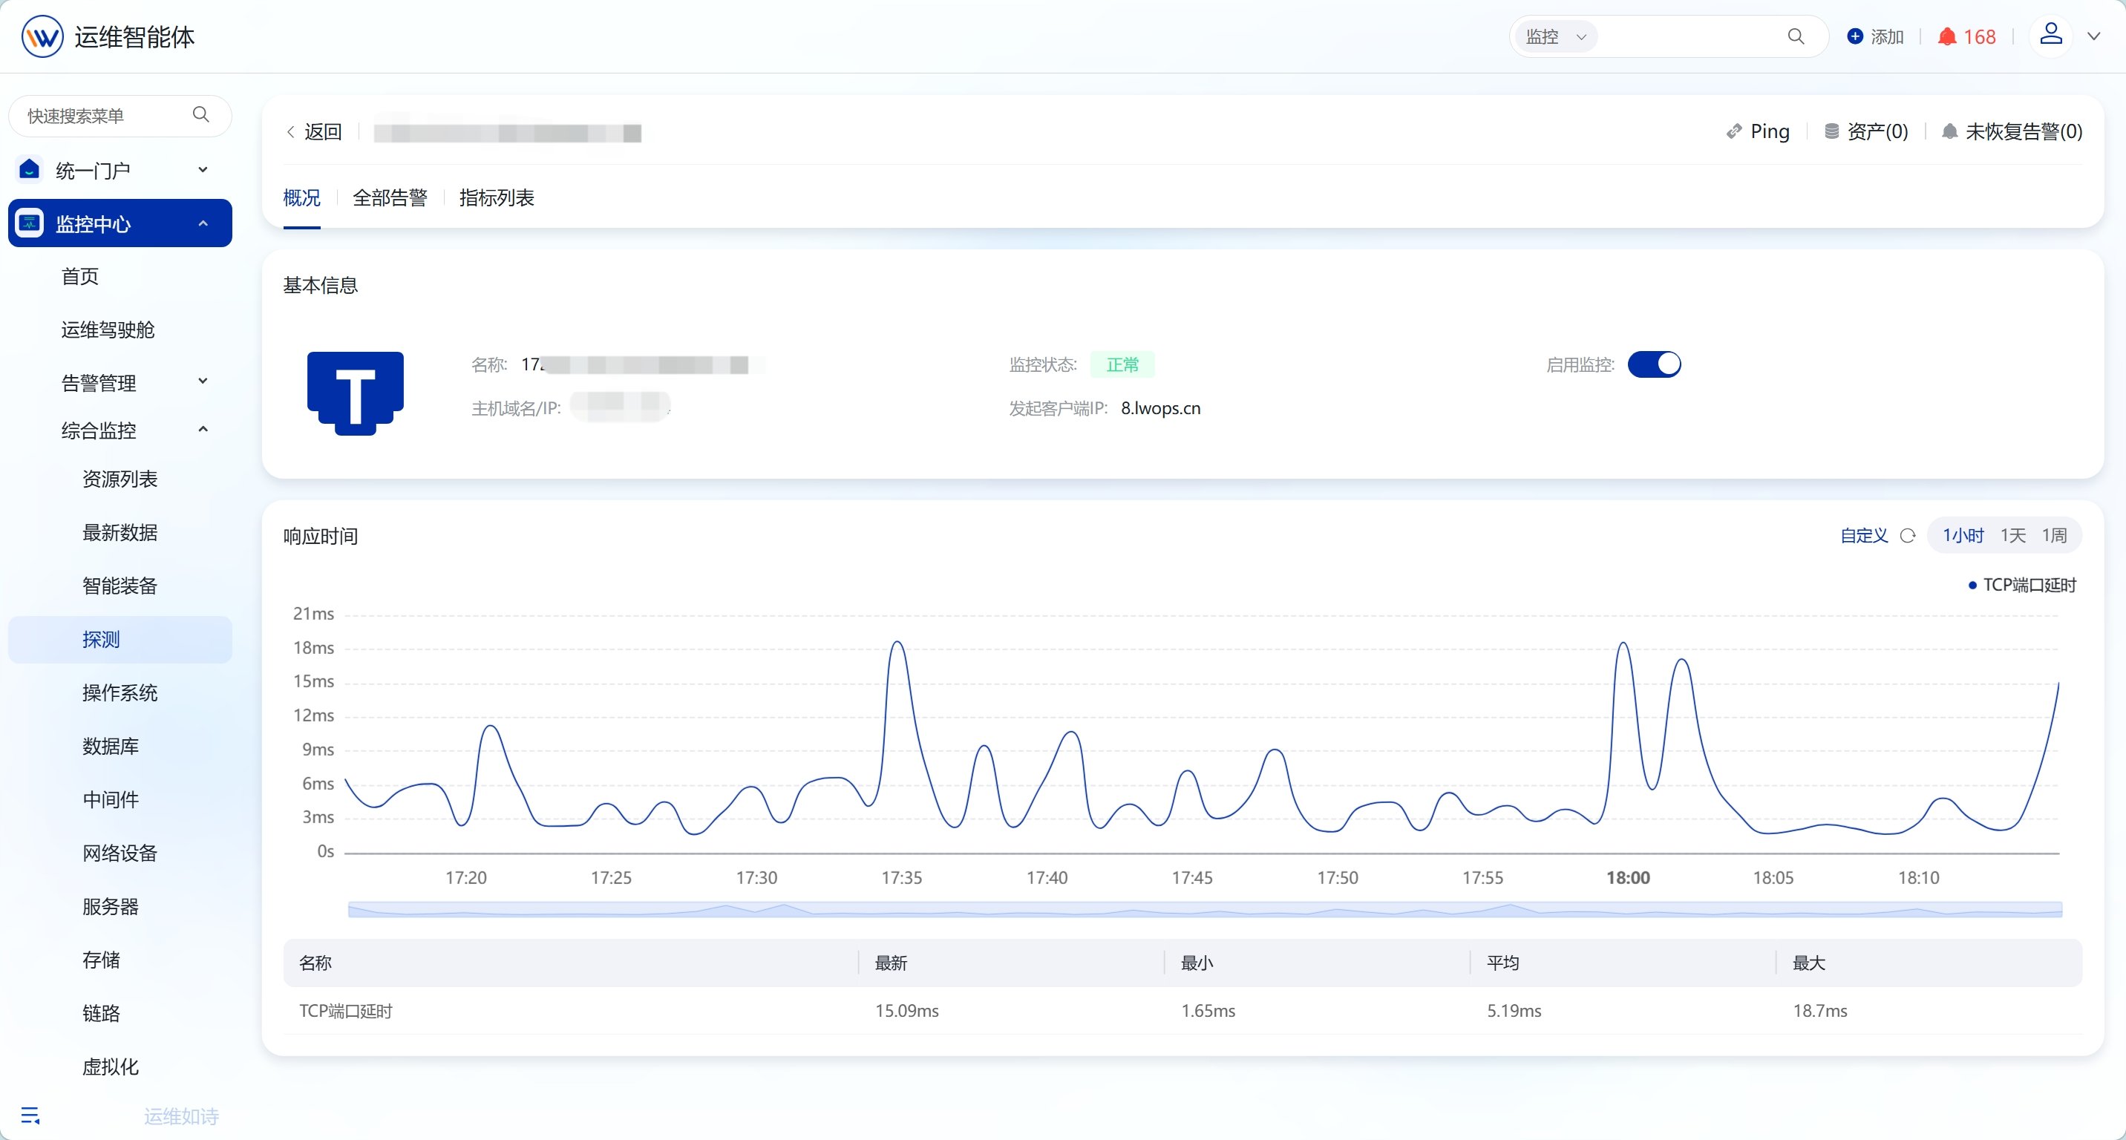Refresh the response time chart
The height and width of the screenshot is (1140, 2126).
click(1907, 535)
